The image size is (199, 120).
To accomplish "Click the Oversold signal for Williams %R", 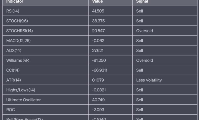I will tap(144, 61).
